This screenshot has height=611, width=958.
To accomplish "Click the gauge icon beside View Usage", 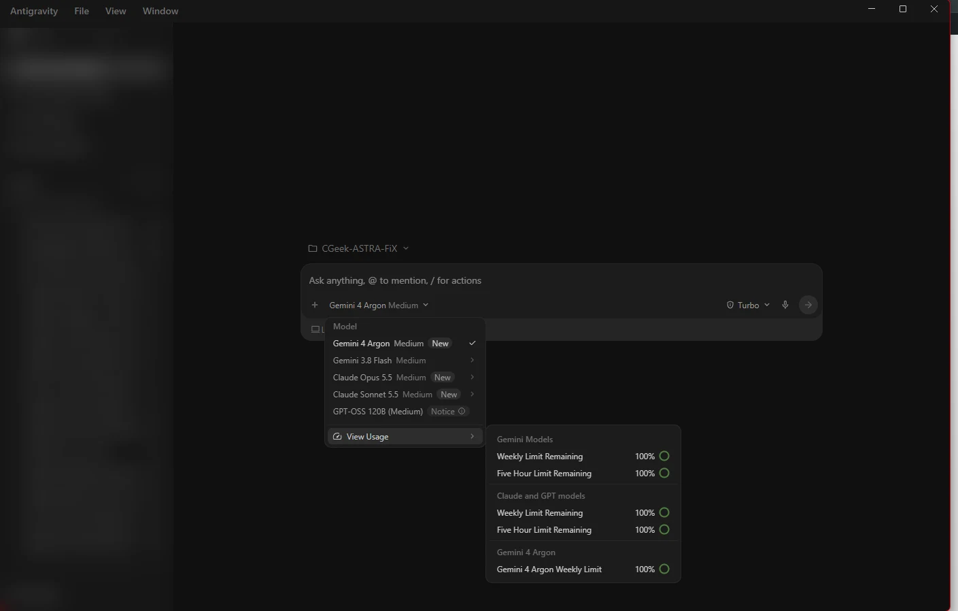I will click(x=337, y=437).
